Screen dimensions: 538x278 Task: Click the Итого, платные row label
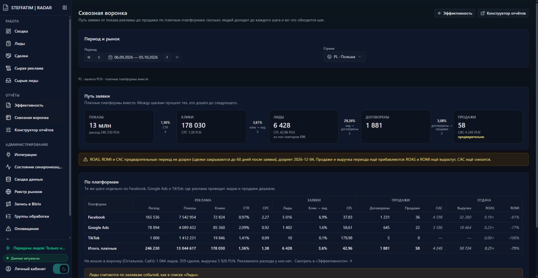click(102, 249)
